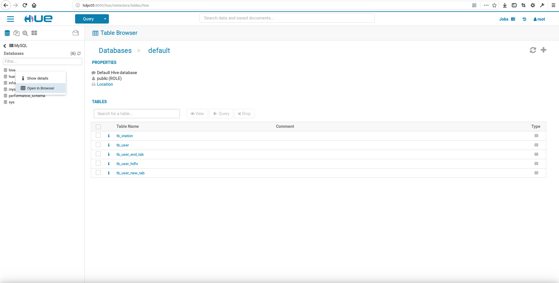This screenshot has height=283, width=559.
Task: Open the Jobs browser
Action: pos(507,19)
